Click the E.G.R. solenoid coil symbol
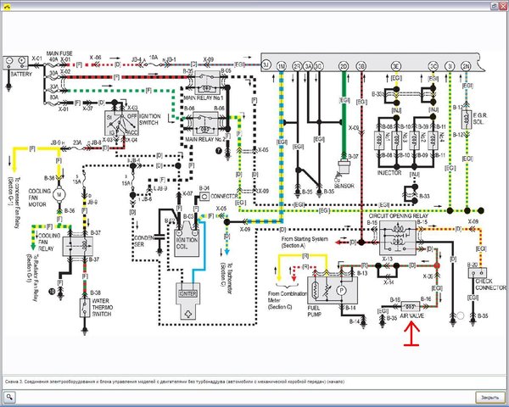This screenshot has width=509, height=407. coord(466,120)
